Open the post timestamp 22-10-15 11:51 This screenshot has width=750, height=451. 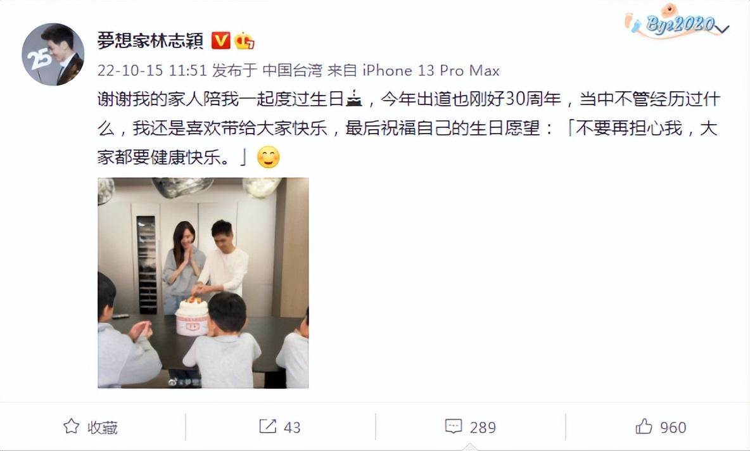coord(152,71)
